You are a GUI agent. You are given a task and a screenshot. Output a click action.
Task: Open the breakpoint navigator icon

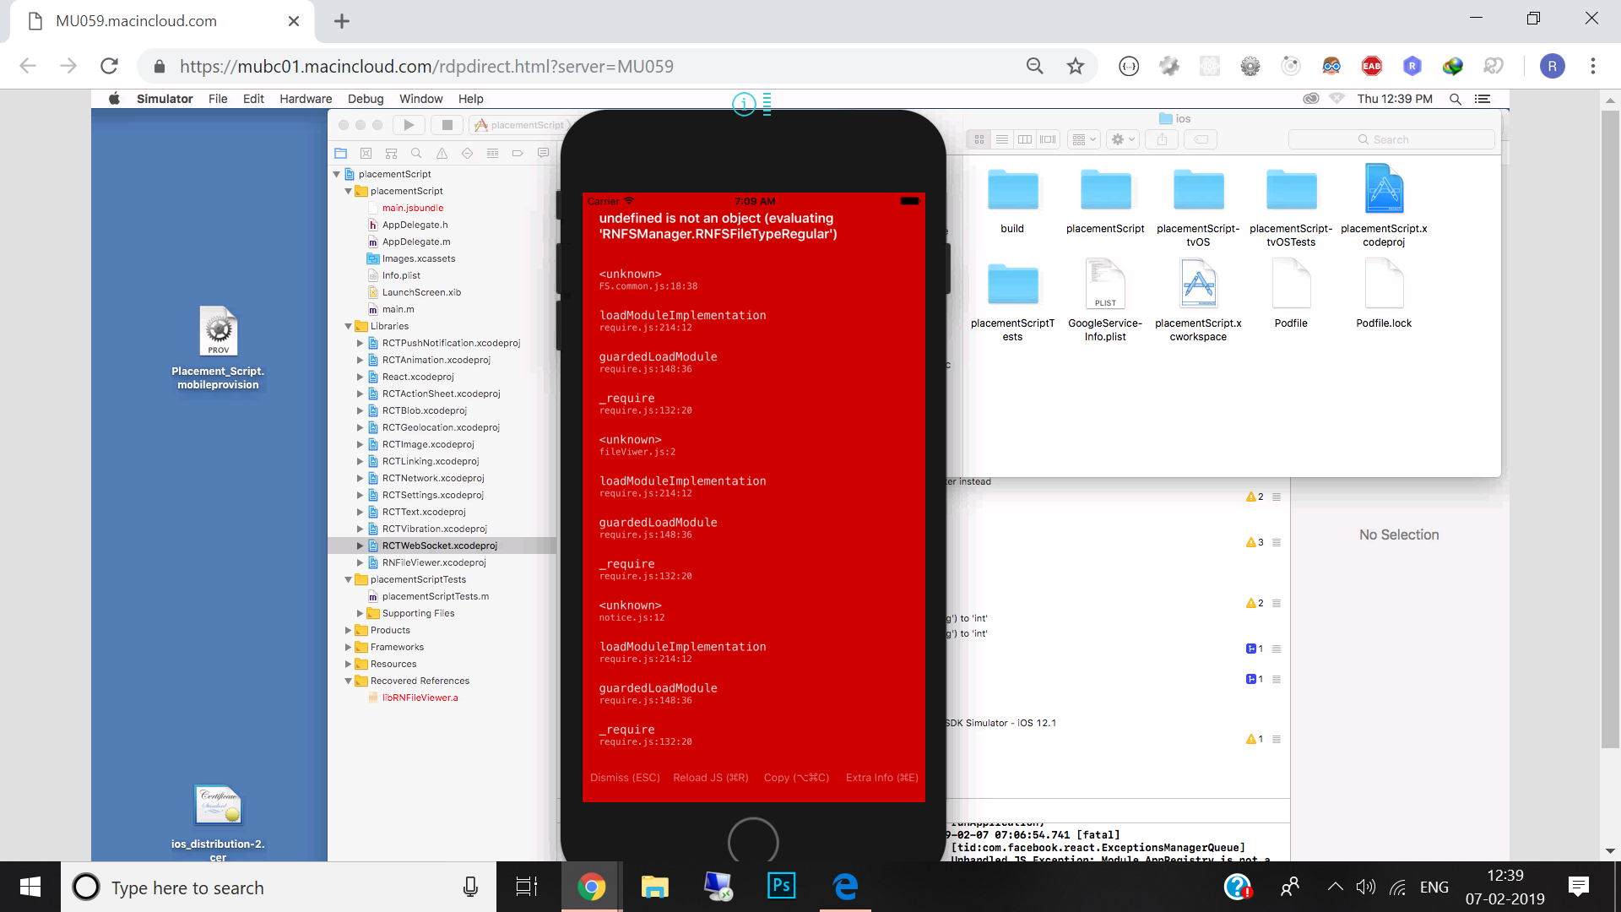pos(518,154)
